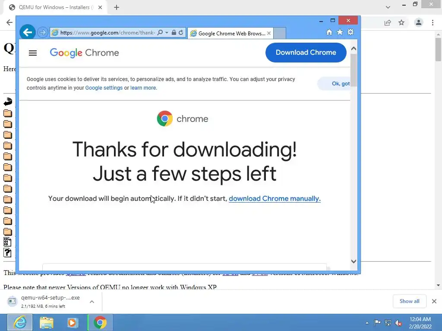Open the IE address bar dropdown arrow
442x331 pixels.
[x=167, y=33]
